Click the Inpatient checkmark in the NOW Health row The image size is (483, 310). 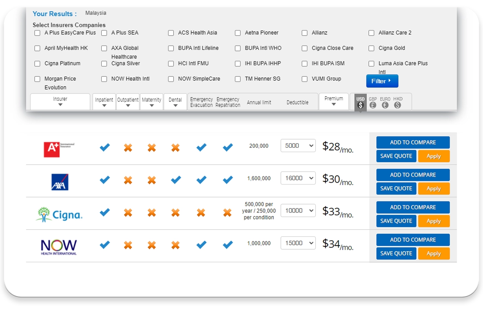point(105,245)
